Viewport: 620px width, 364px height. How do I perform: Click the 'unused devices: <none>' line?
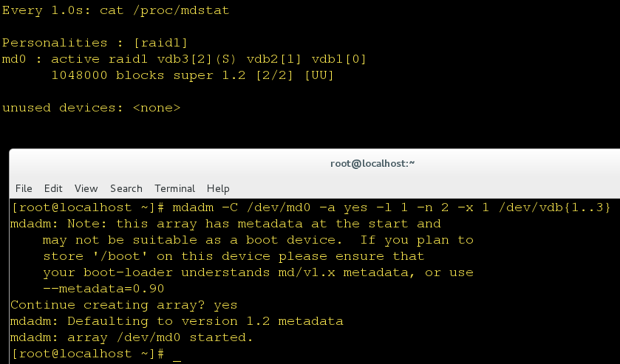[91, 108]
